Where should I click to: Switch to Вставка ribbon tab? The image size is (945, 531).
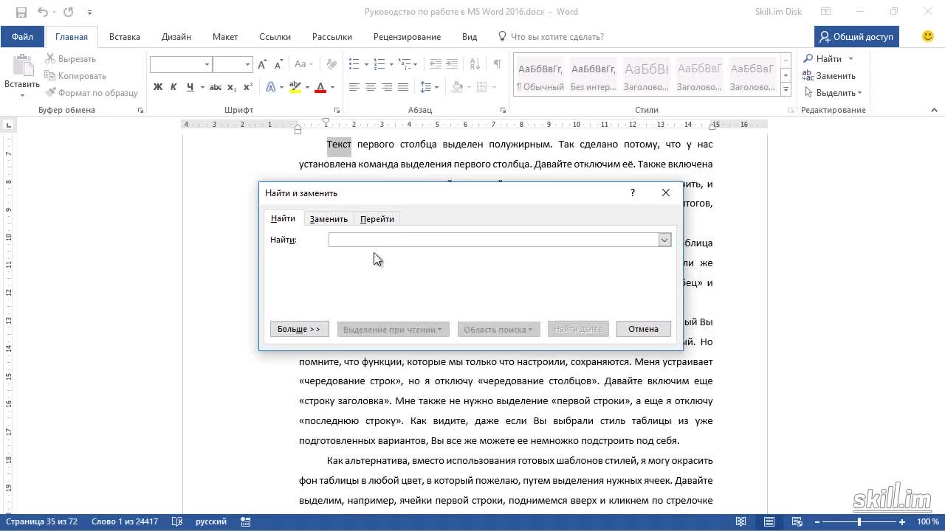[x=125, y=37]
